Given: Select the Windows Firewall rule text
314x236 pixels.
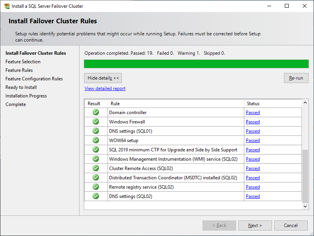Looking at the screenshot, I should [x=127, y=122].
